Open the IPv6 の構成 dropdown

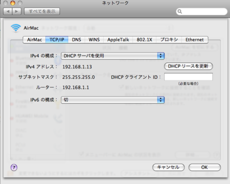point(112,100)
